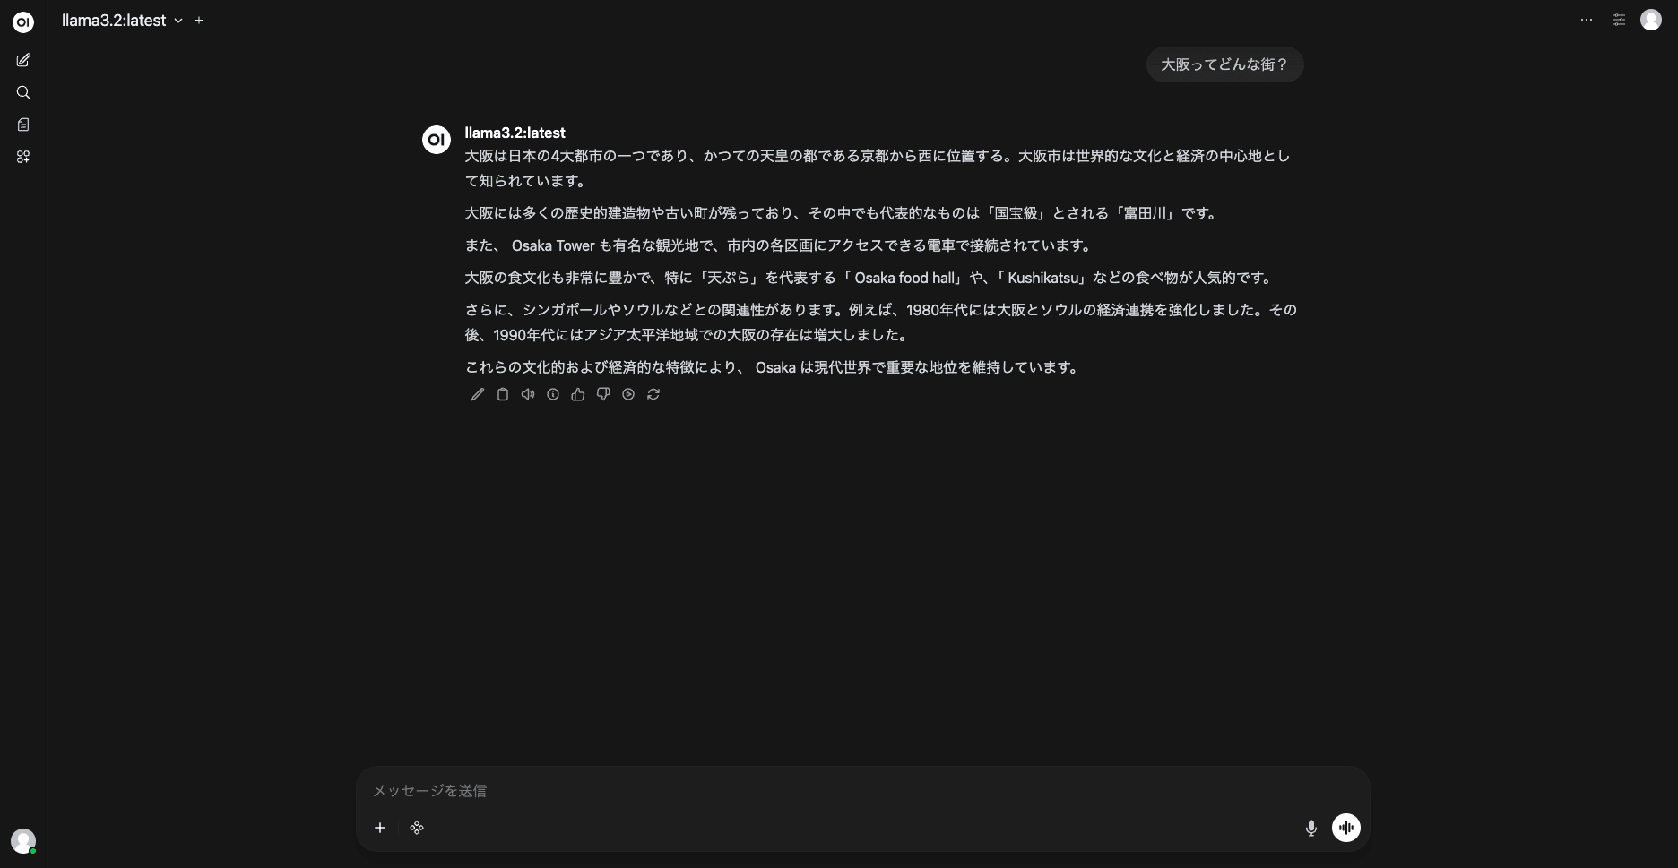Viewport: 1678px width, 868px height.
Task: Open the Workspace section in the sidebar
Action: tap(23, 157)
